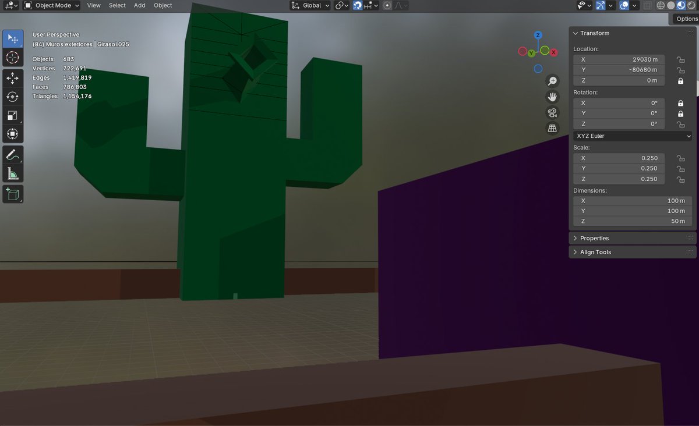This screenshot has width=699, height=426.
Task: Click the Location X field
Action: (619, 59)
